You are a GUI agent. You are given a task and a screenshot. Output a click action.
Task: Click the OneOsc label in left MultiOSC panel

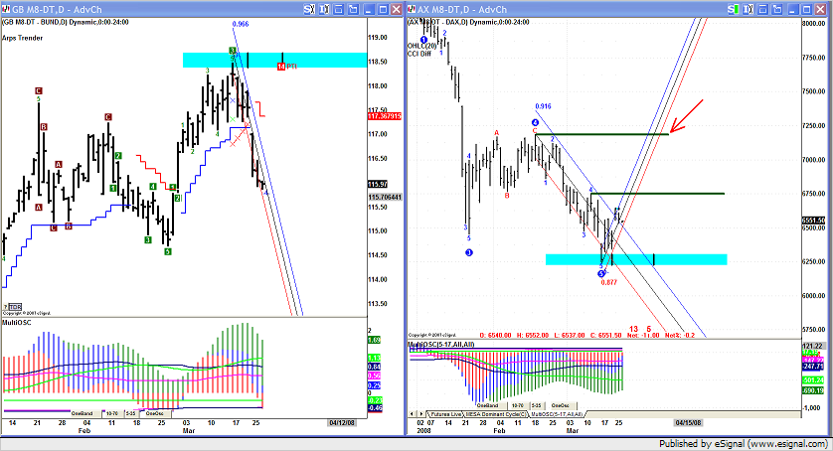click(154, 412)
